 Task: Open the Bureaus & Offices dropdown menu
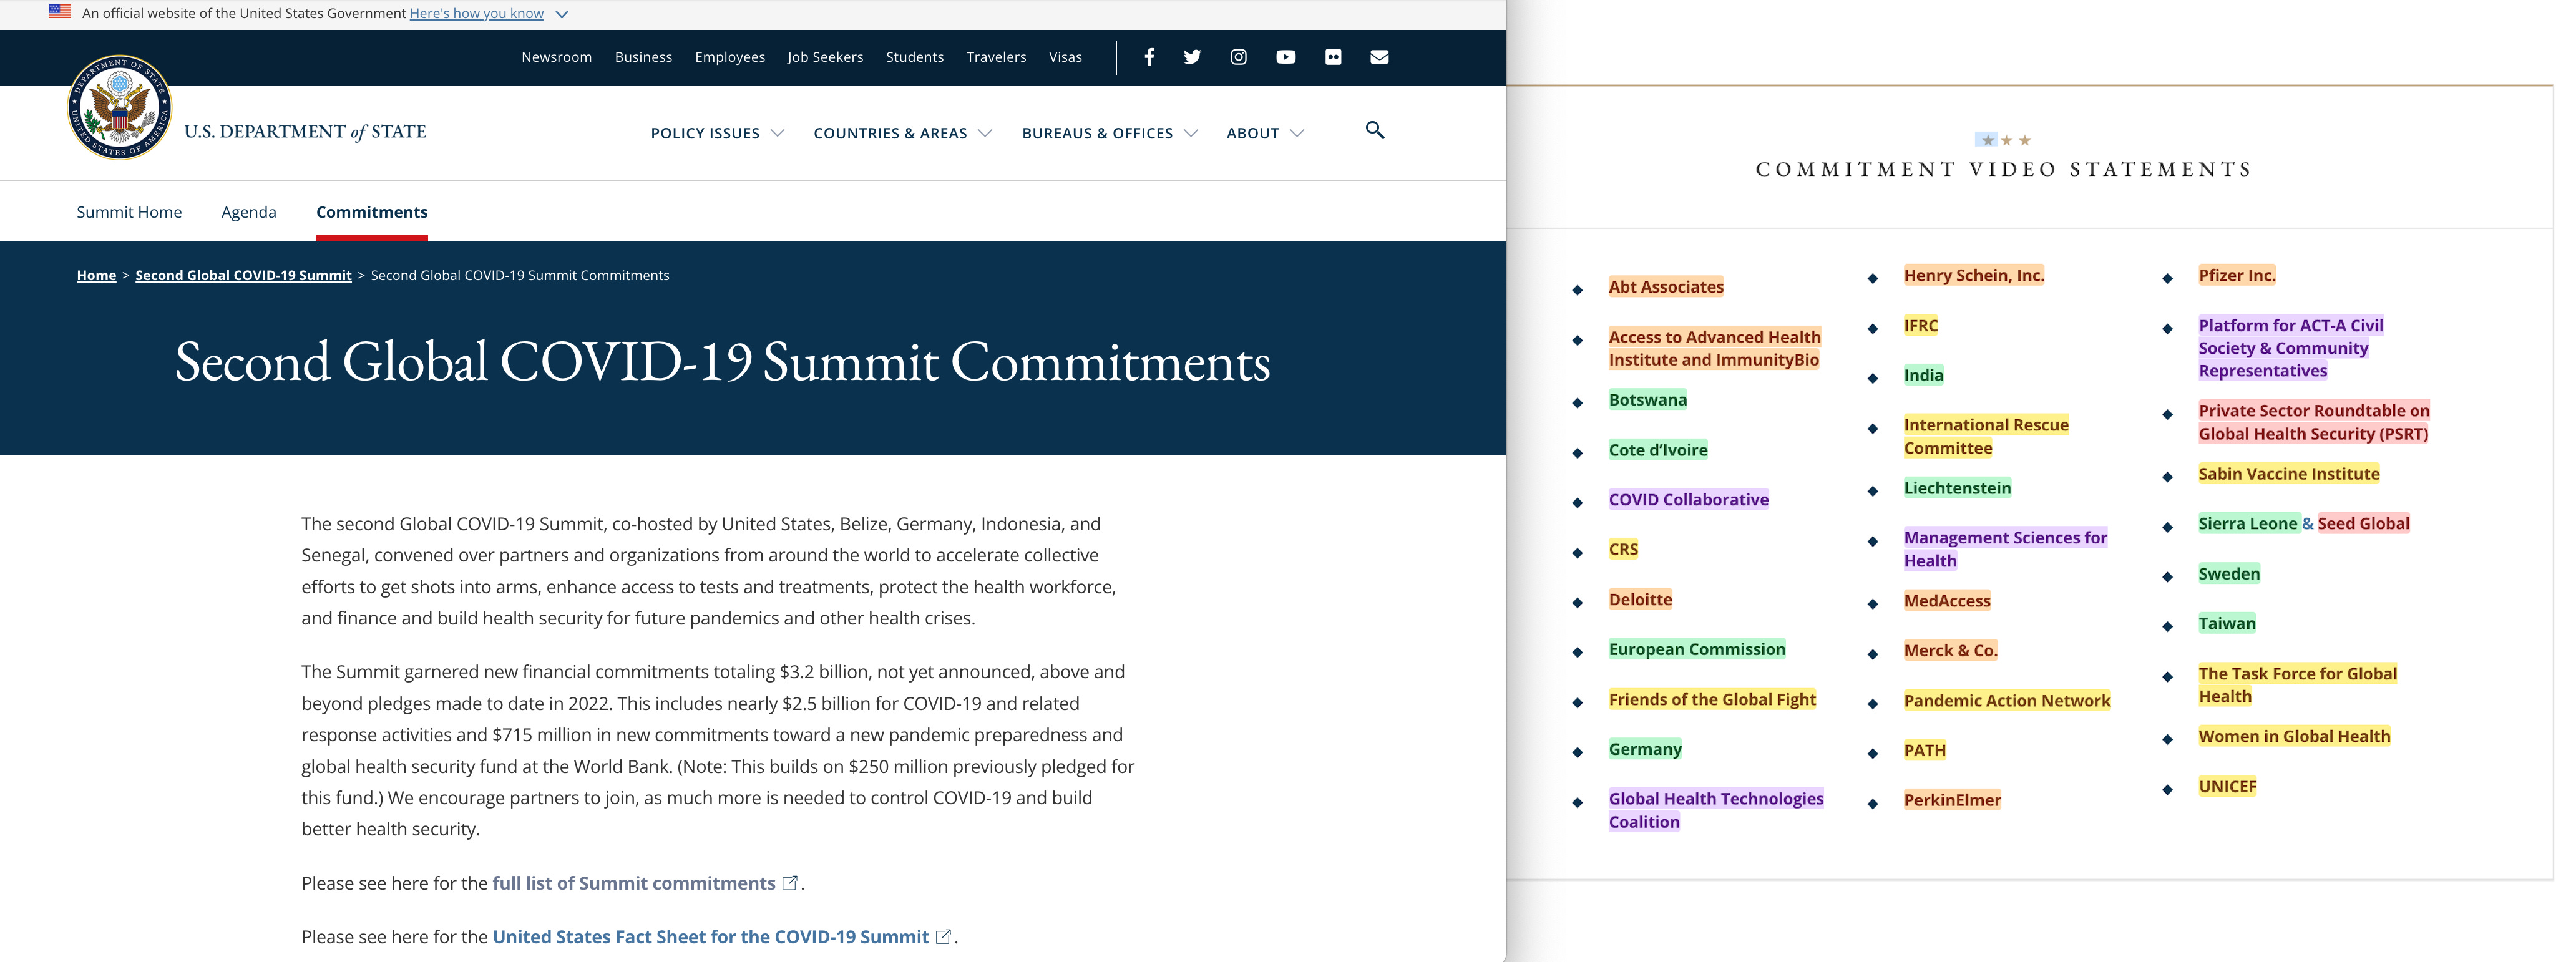[x=1110, y=133]
